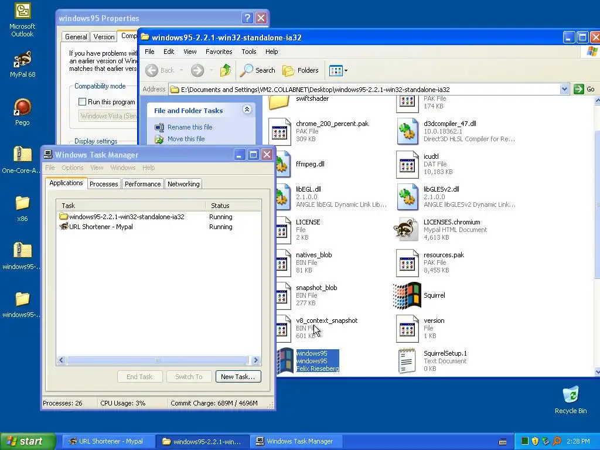Click New Task button in Task Manager
The width and height of the screenshot is (600, 450).
click(x=238, y=377)
